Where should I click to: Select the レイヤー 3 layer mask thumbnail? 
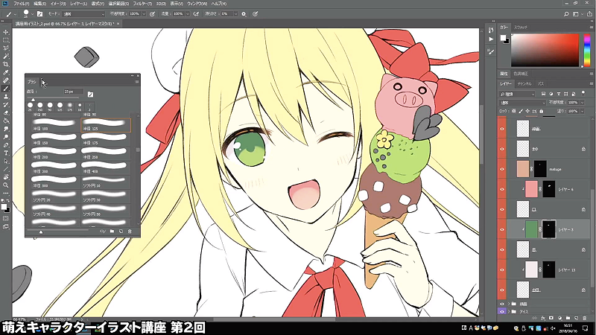(x=548, y=229)
